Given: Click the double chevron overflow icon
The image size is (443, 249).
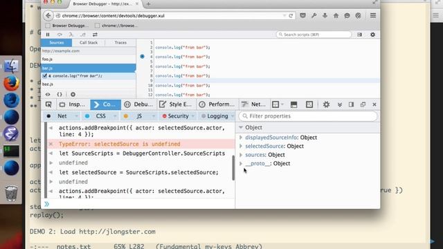Looking at the screenshot, I should point(340,104).
